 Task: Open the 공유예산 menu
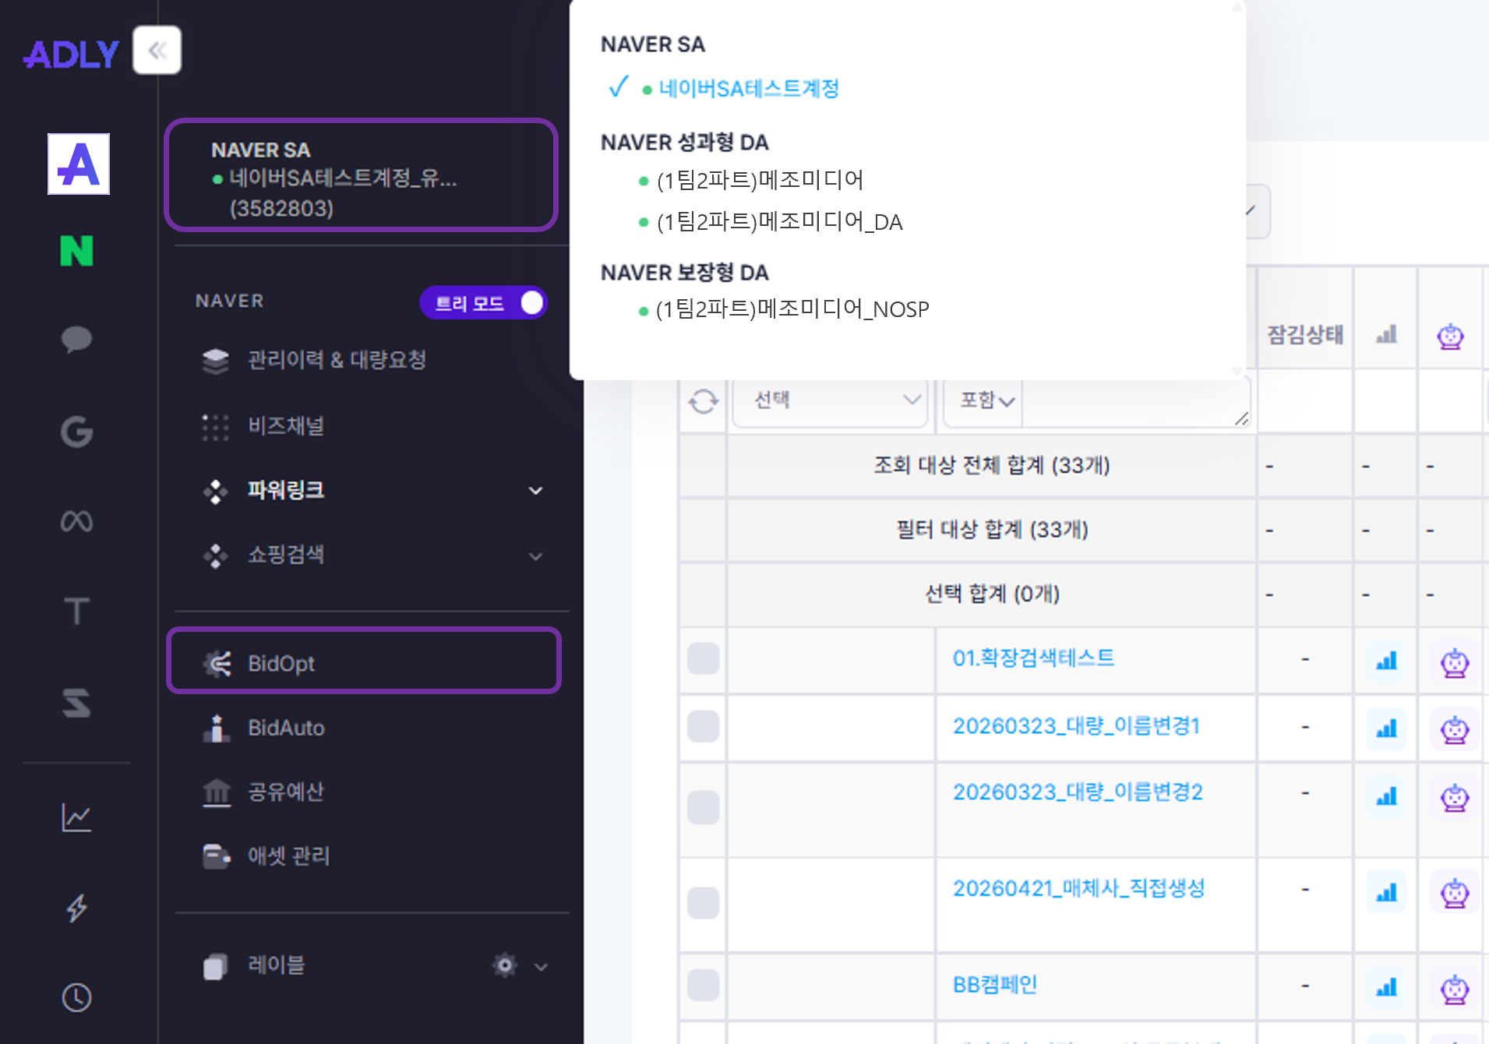click(286, 792)
